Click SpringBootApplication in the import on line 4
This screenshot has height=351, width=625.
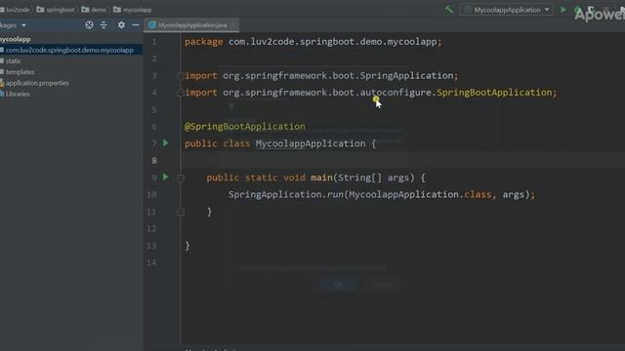[494, 93]
